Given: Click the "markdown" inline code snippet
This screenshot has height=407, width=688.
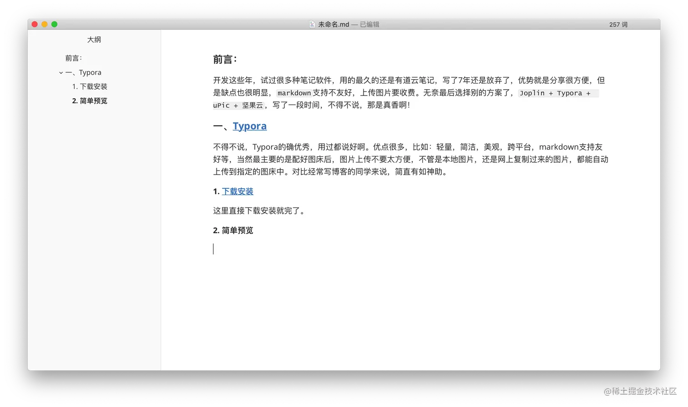Looking at the screenshot, I should click(294, 93).
